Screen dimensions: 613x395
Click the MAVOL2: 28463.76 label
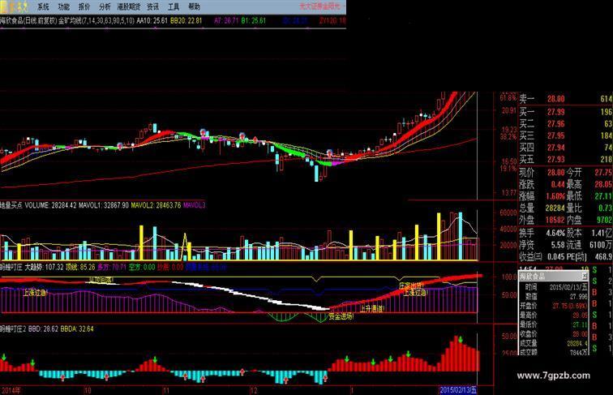(x=156, y=205)
